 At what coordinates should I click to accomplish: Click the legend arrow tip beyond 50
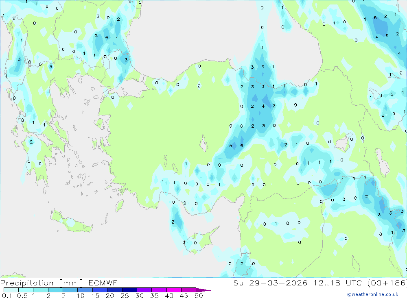[x=204, y=290]
